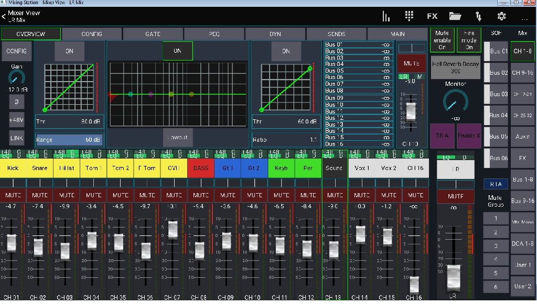This screenshot has height=304, width=537.
Task: Toggle Mute enable On button
Action: 442,40
